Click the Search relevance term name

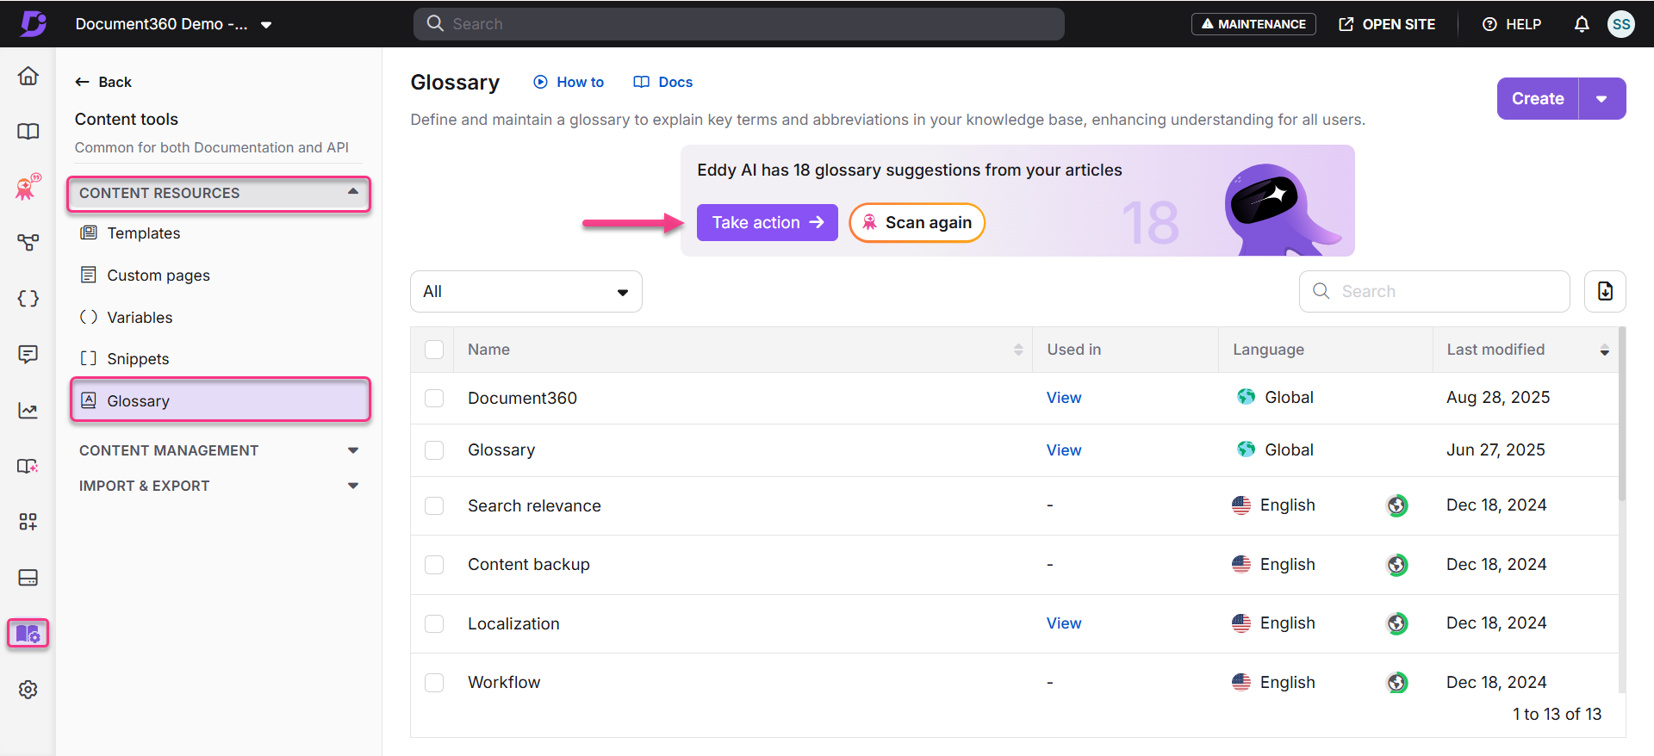click(534, 505)
